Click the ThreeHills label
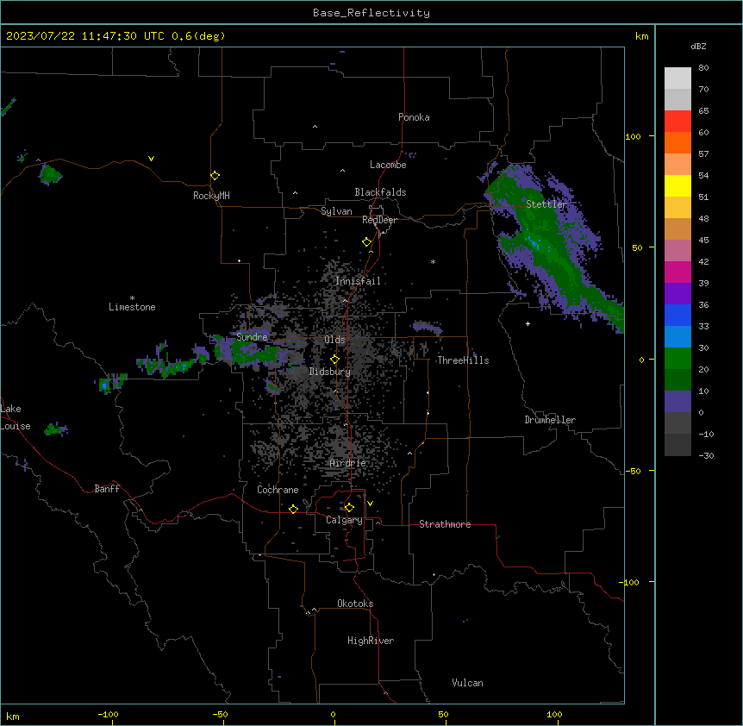Image resolution: width=743 pixels, height=726 pixels. (x=463, y=360)
